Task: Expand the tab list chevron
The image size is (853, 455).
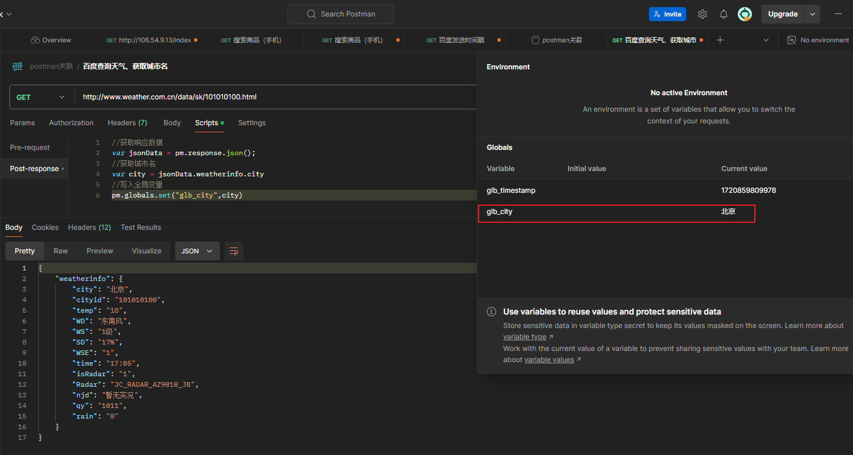Action: click(x=766, y=40)
